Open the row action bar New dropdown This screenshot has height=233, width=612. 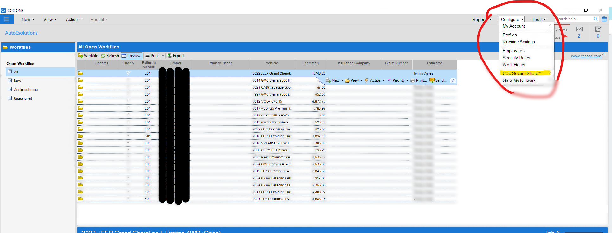(334, 80)
